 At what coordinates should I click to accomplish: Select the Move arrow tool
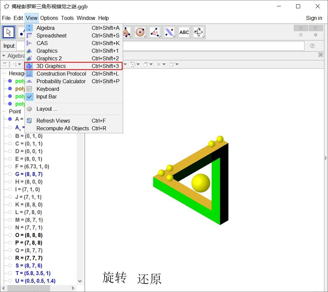point(9,32)
